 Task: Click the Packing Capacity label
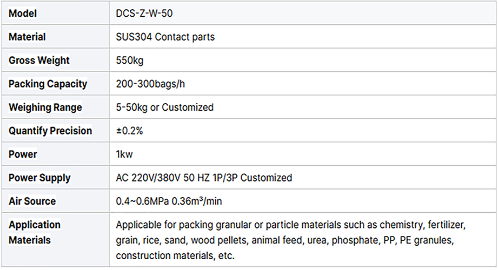tap(48, 84)
